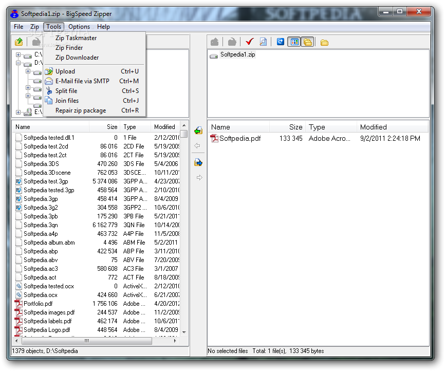Click the Softpedia.pdf file icon in archive

(214, 138)
